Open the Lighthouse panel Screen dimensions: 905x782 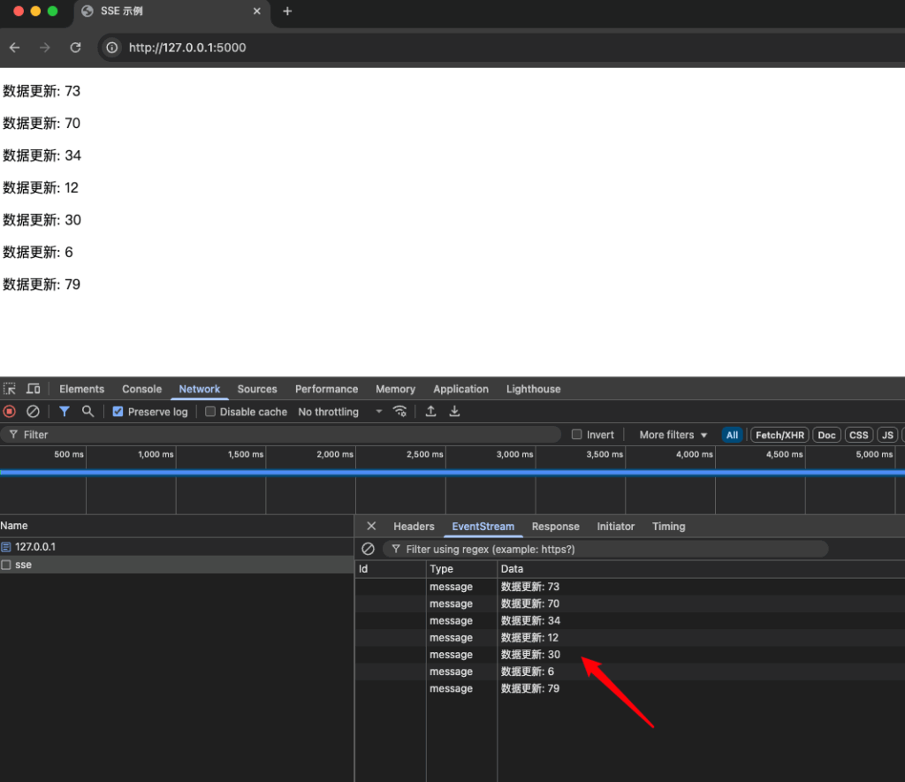click(533, 389)
